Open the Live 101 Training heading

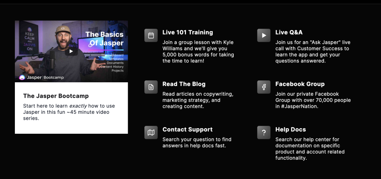[188, 32]
